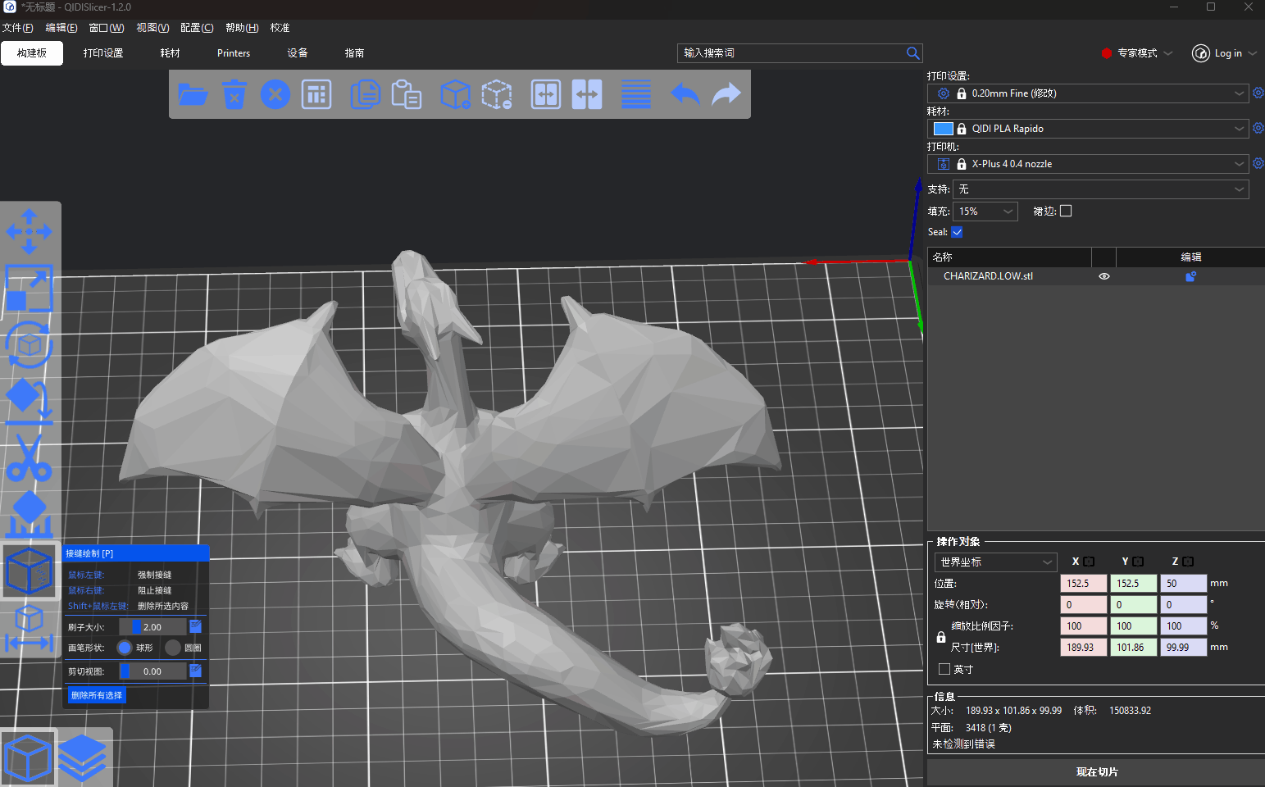
Task: Reset 剪切视图 value with its edit icon
Action: (x=196, y=671)
